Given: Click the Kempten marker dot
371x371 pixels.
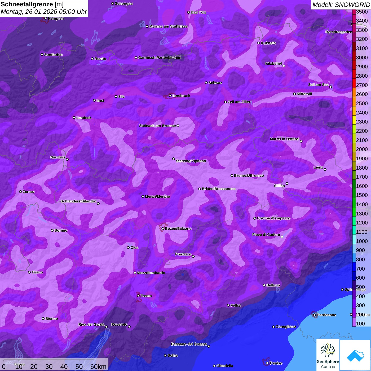Looking at the screenshot, I should (46, 18).
